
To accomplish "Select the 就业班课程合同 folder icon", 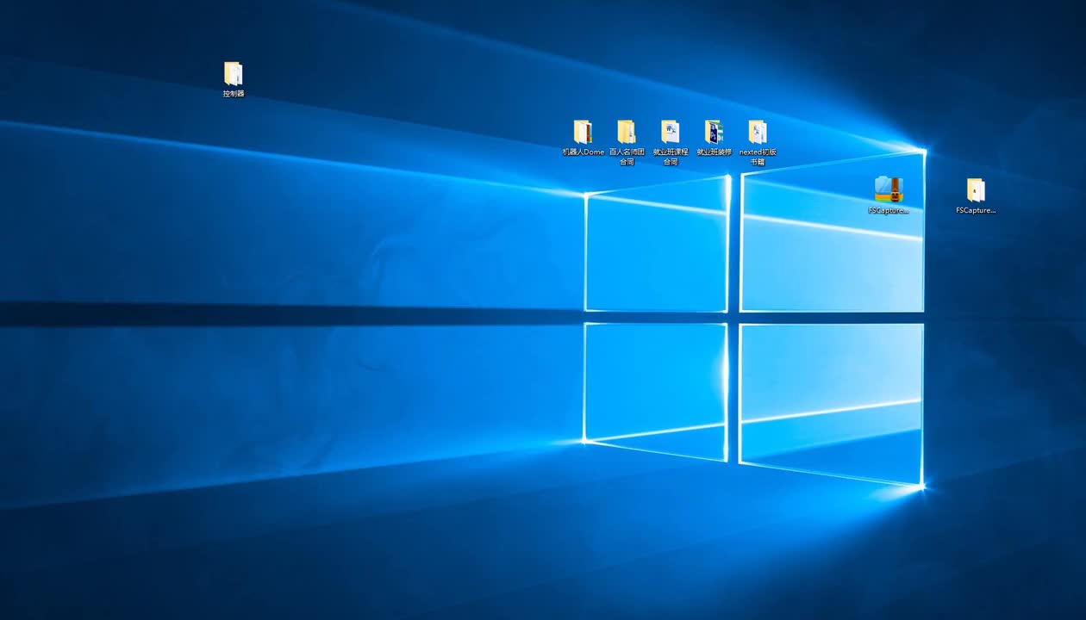I will click(x=671, y=132).
